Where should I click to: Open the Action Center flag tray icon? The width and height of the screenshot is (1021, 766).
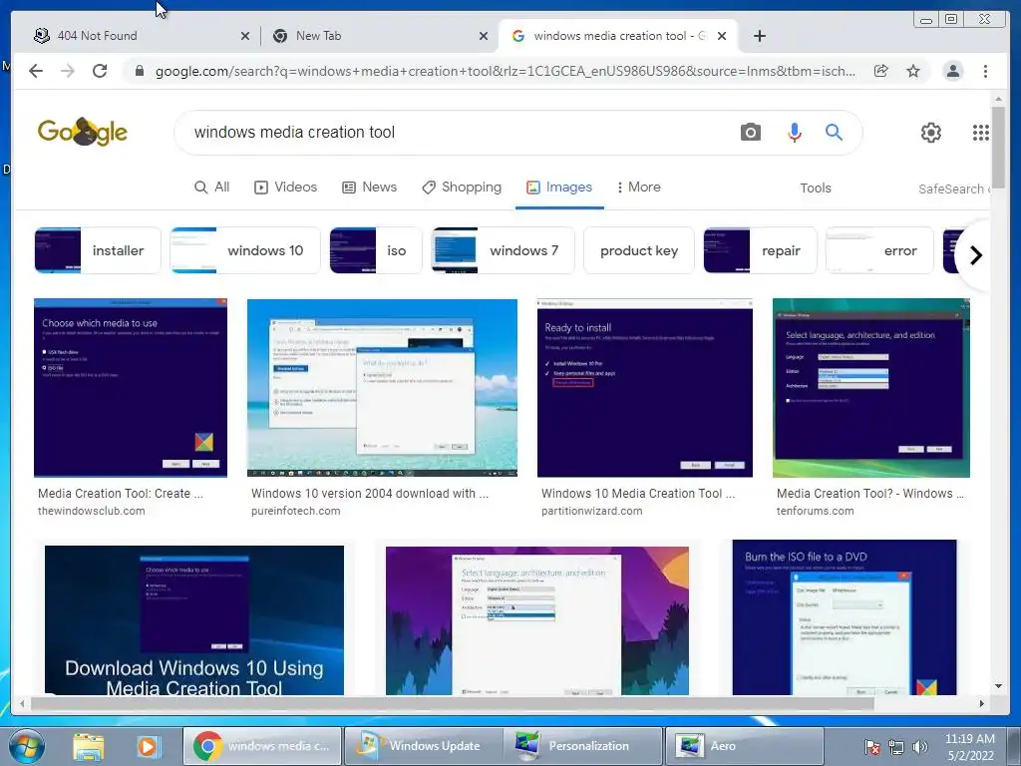coord(872,747)
